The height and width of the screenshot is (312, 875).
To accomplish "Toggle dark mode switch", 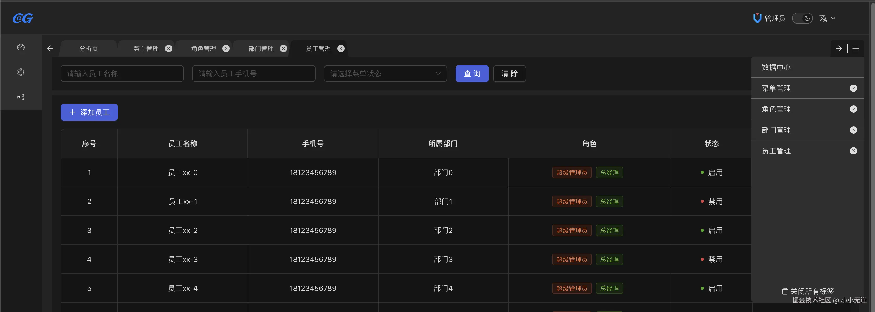I will [802, 18].
